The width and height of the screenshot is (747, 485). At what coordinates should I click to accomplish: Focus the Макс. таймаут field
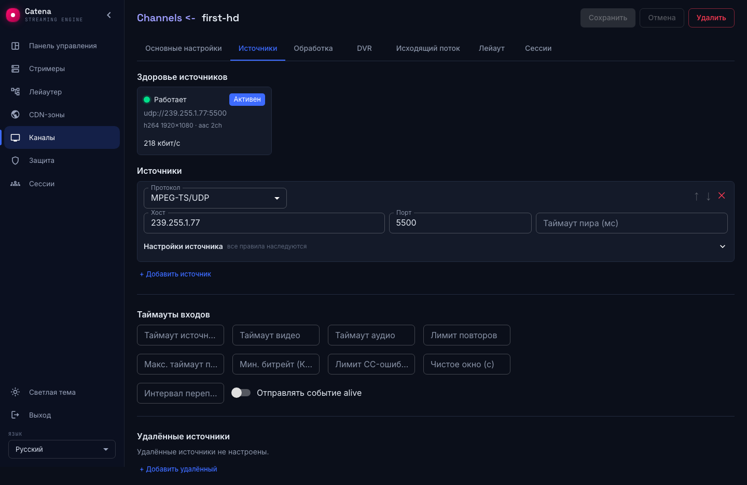point(181,364)
